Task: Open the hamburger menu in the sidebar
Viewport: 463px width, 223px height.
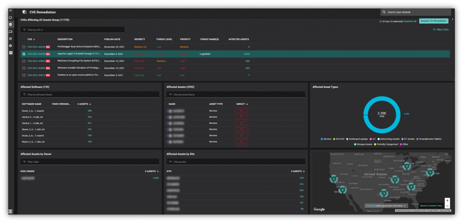Action: click(x=10, y=10)
